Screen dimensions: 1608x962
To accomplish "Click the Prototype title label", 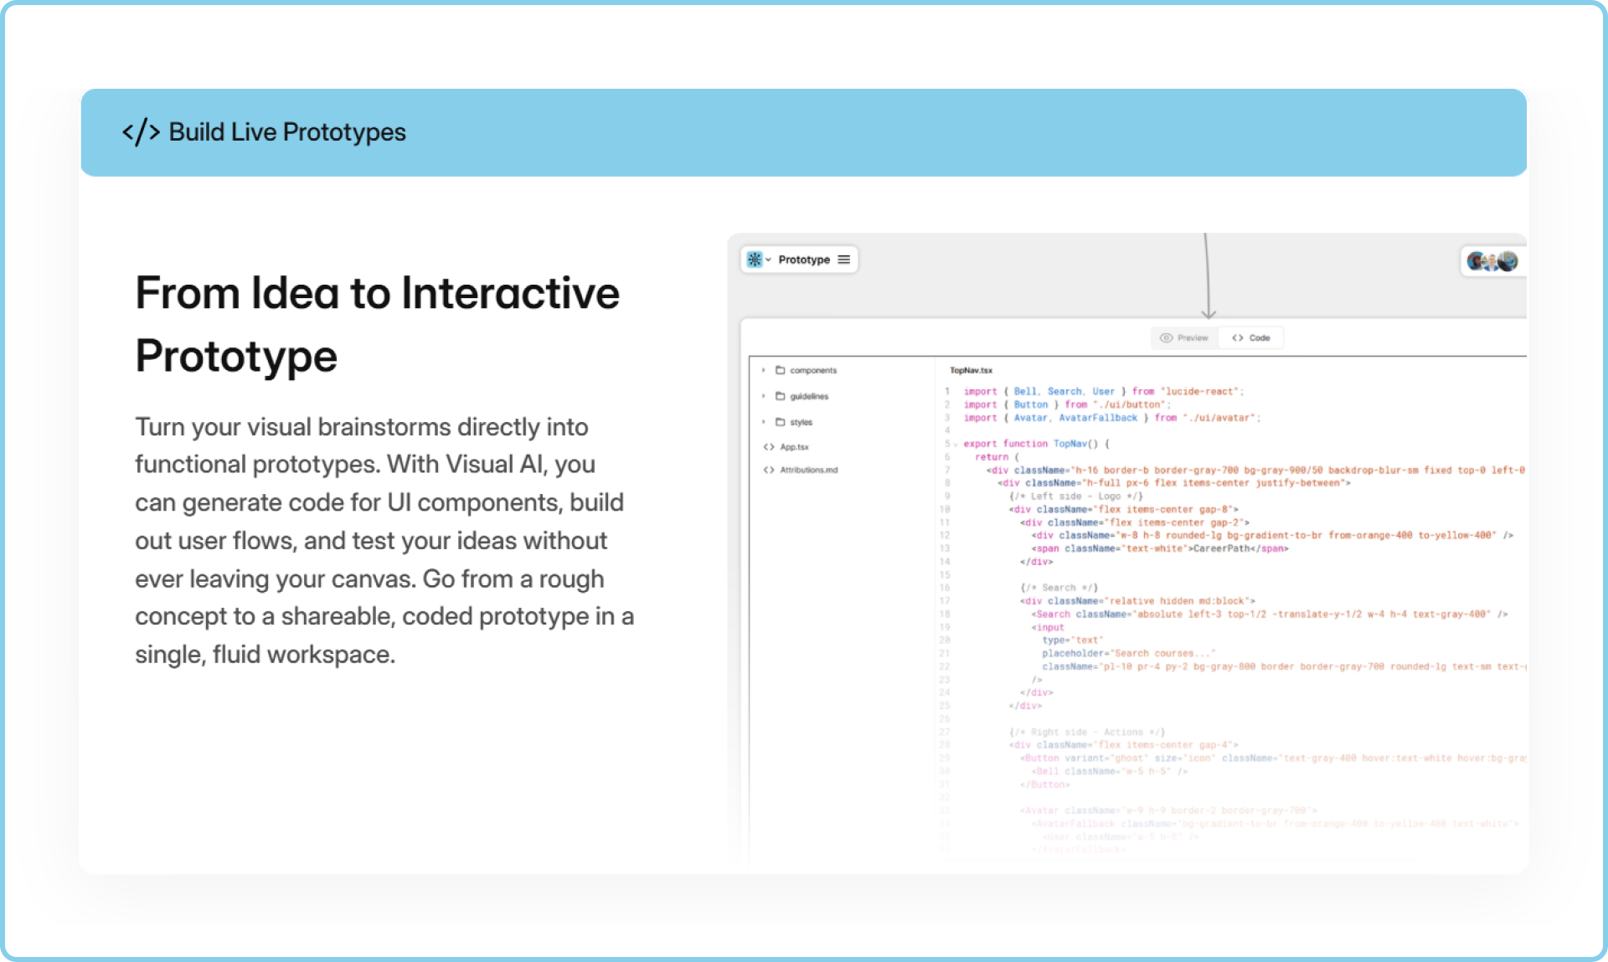I will point(804,260).
